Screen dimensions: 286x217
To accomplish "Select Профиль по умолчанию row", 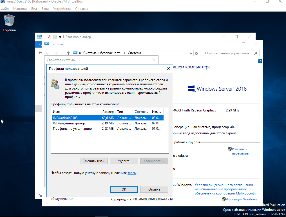I will click(x=108, y=129).
